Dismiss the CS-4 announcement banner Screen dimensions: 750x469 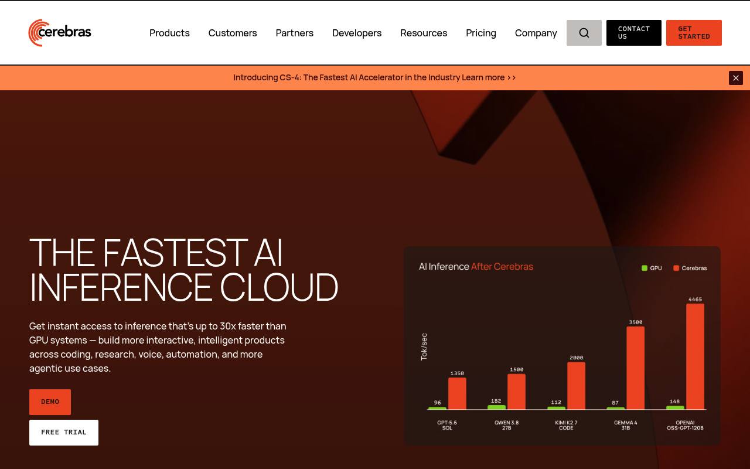[736, 78]
